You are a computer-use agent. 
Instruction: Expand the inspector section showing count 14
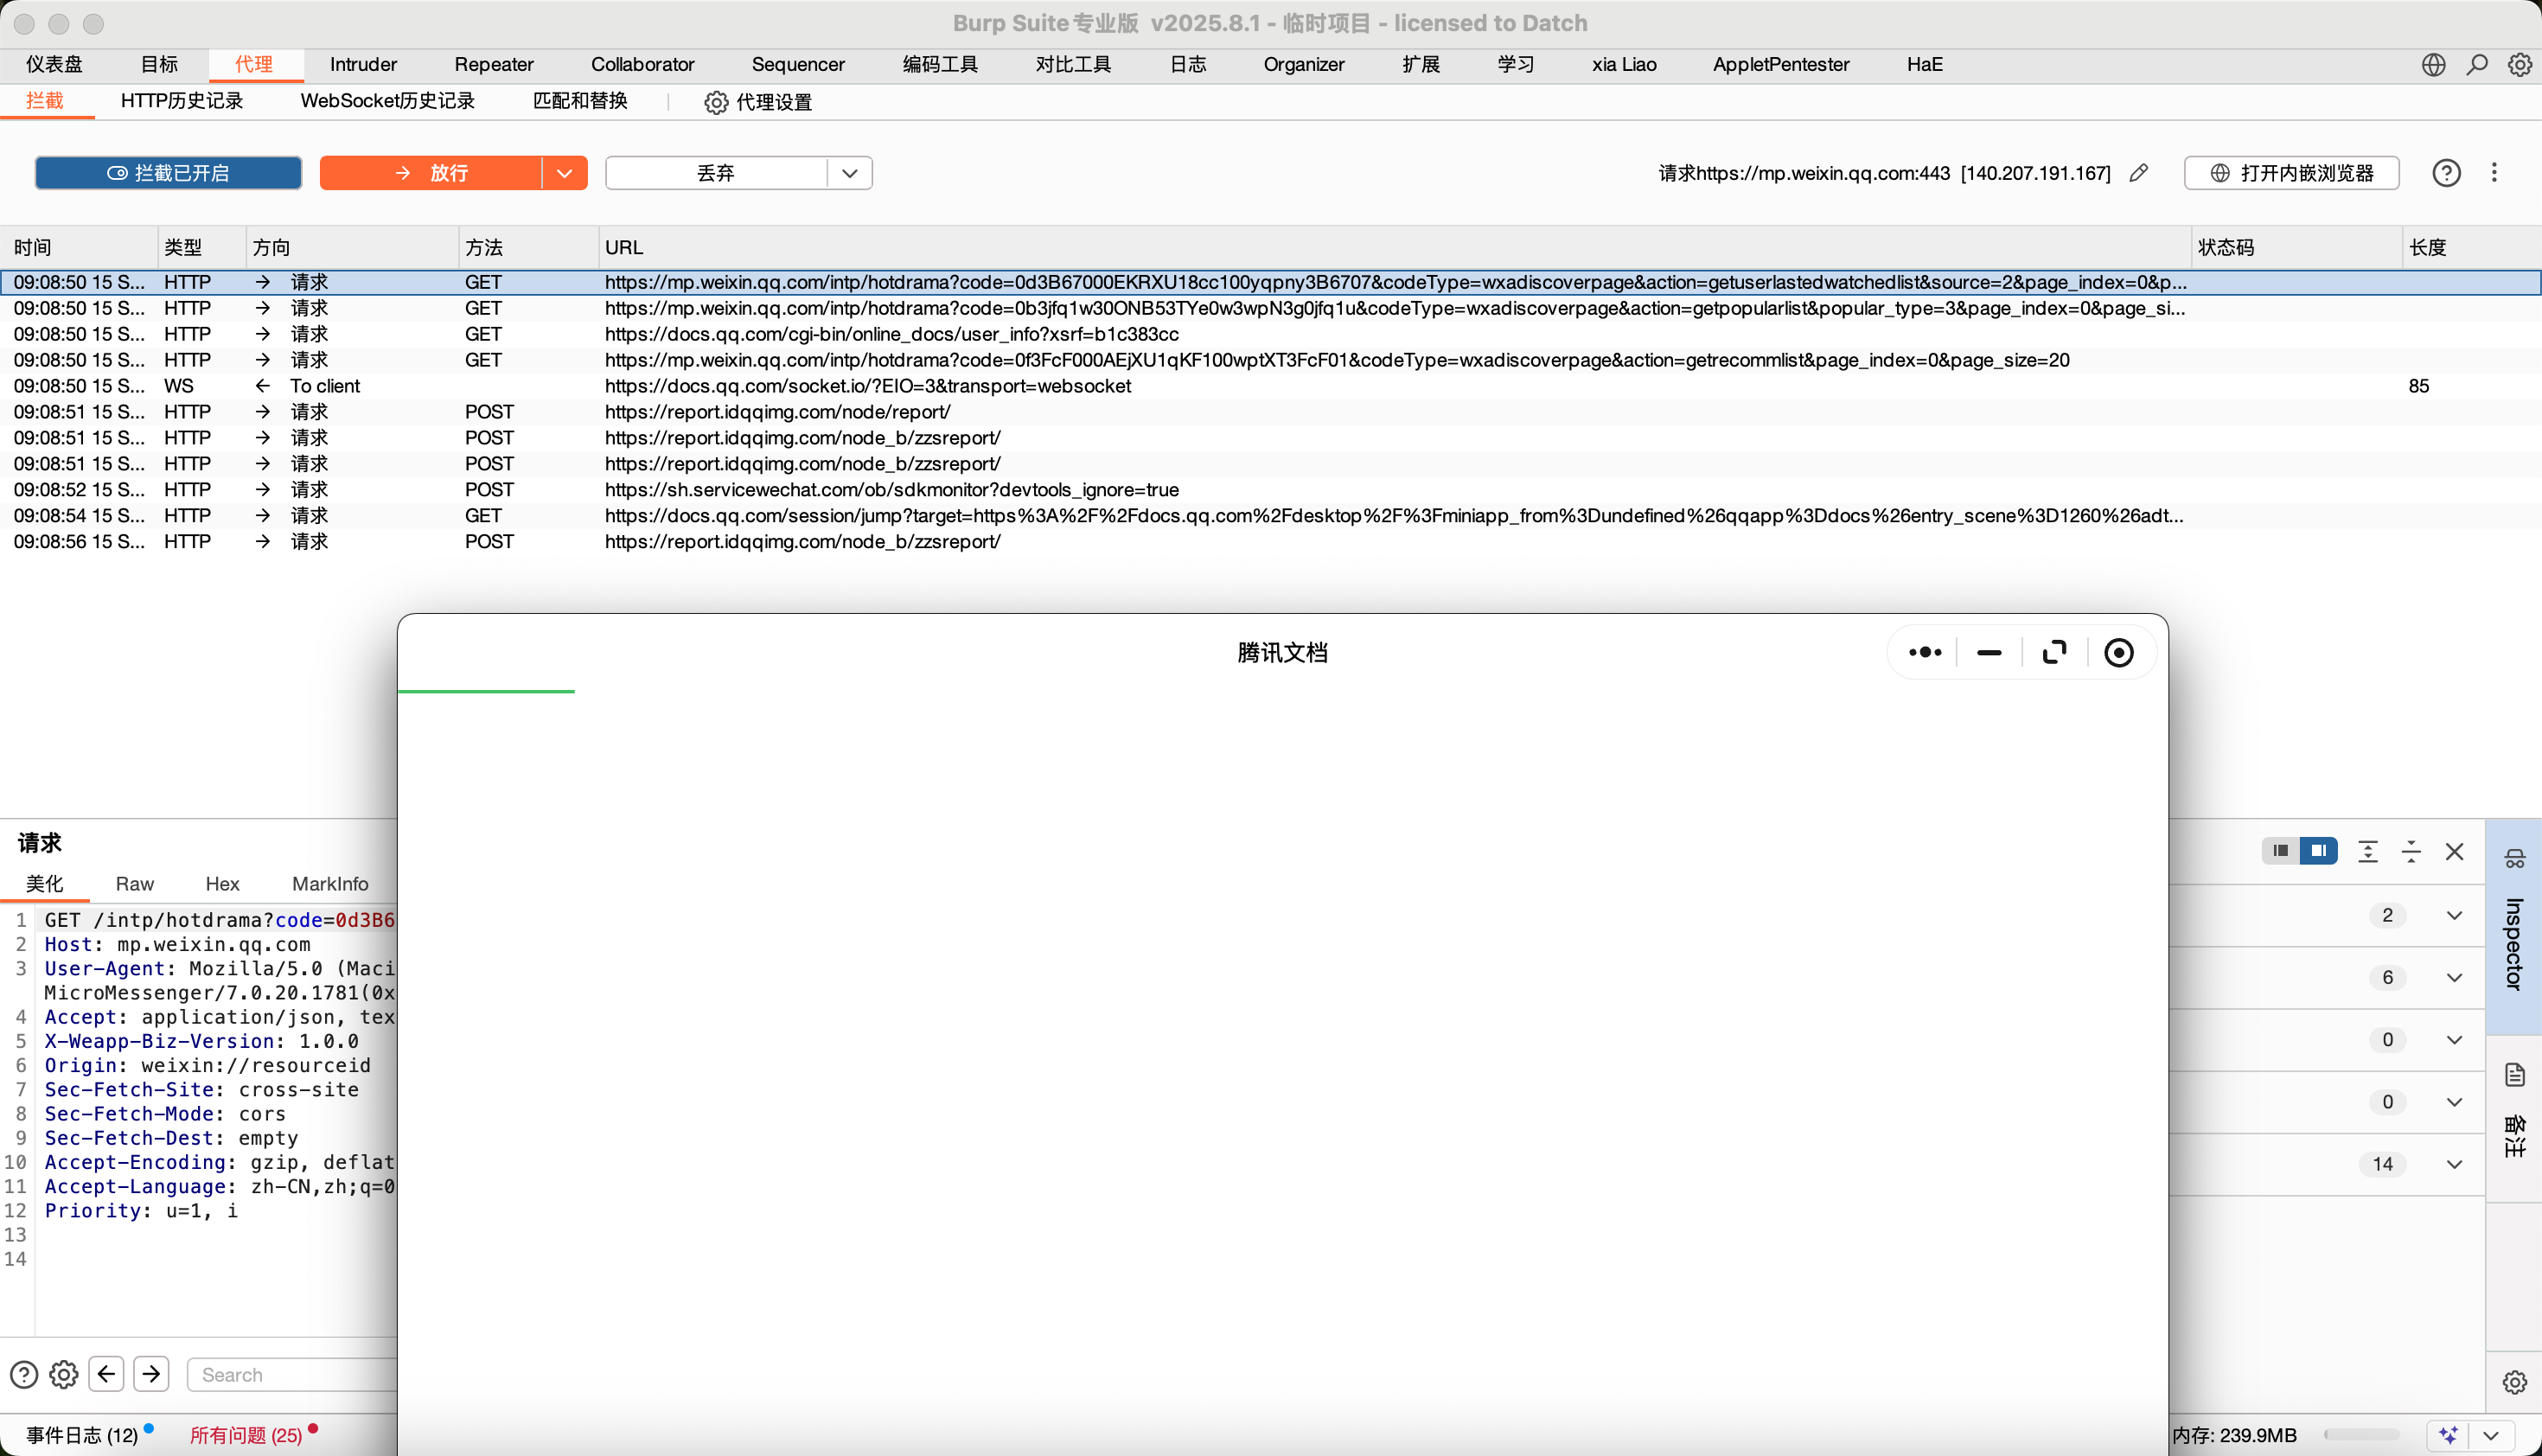(x=2453, y=1164)
